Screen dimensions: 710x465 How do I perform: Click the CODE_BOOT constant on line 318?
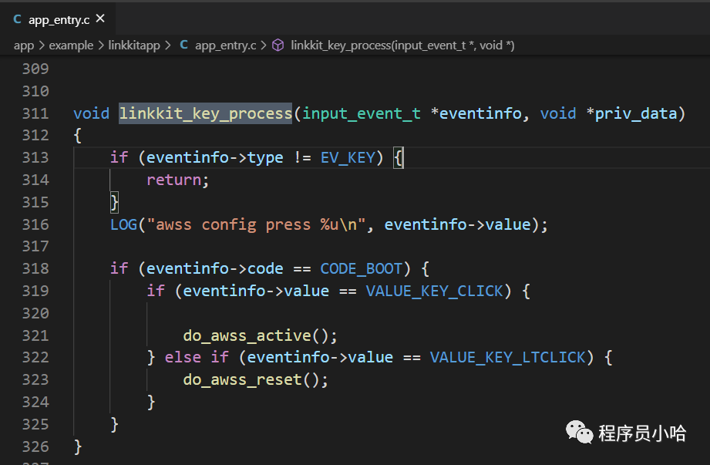[x=362, y=268]
